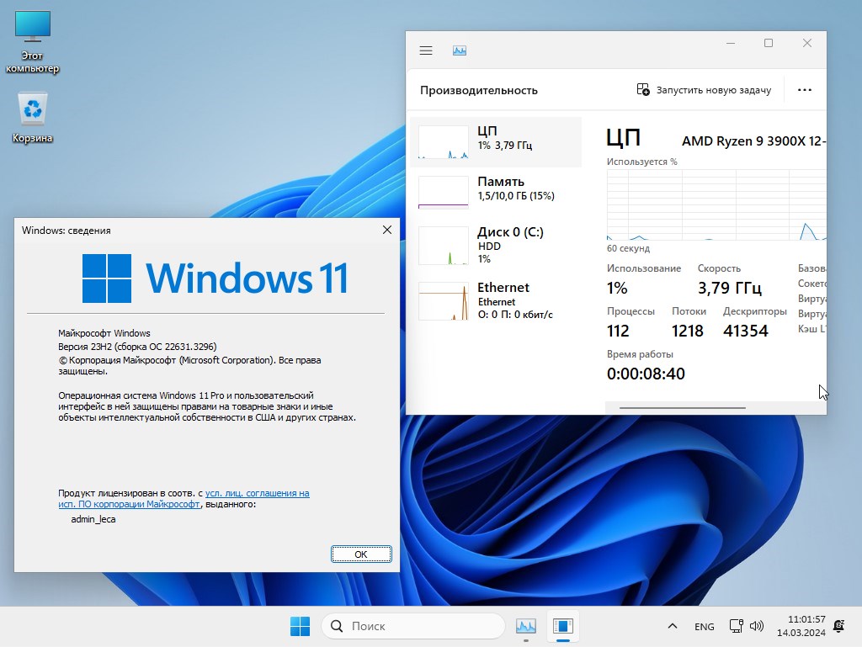Close the Windows: сведения dialog

[x=387, y=231]
